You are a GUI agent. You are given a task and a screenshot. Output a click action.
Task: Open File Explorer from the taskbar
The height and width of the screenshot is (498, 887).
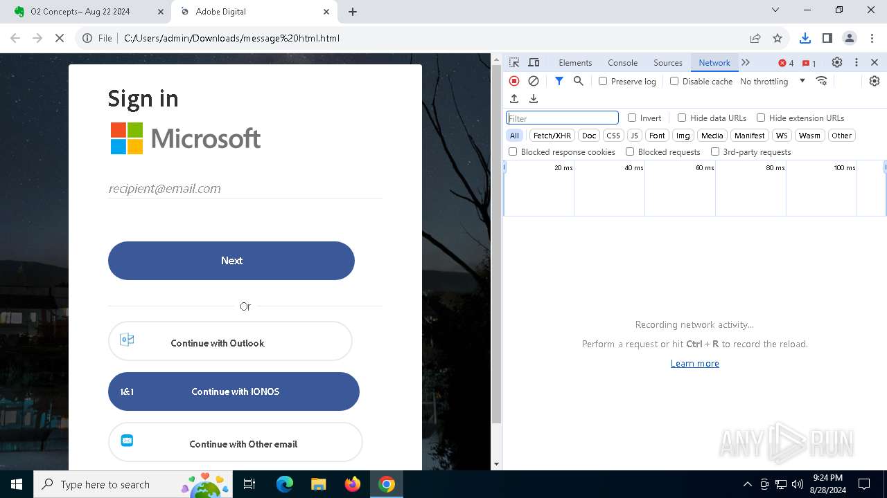pos(319,484)
